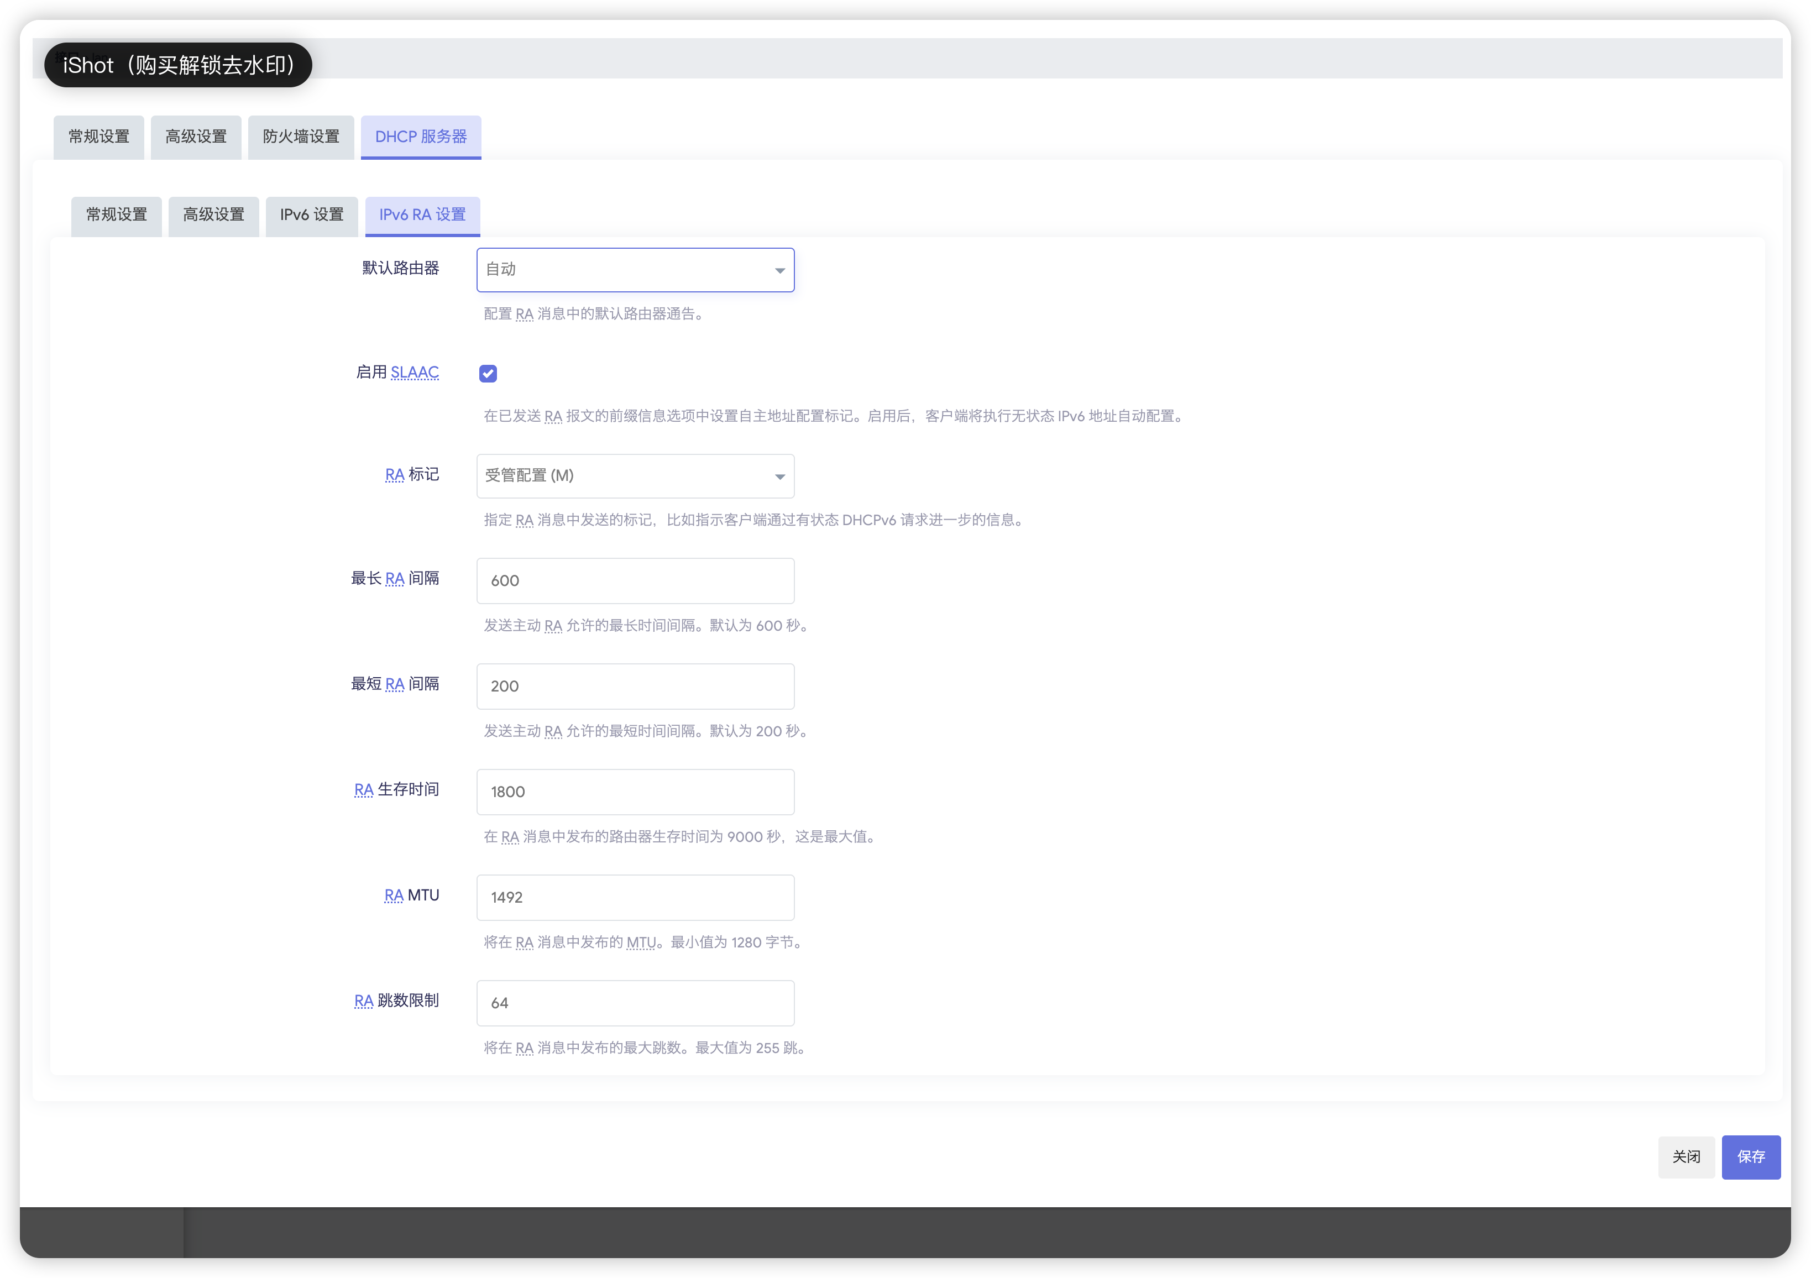Viewport: 1811px width, 1278px height.
Task: Click the SLAAC abbreviation link
Action: pyautogui.click(x=415, y=373)
